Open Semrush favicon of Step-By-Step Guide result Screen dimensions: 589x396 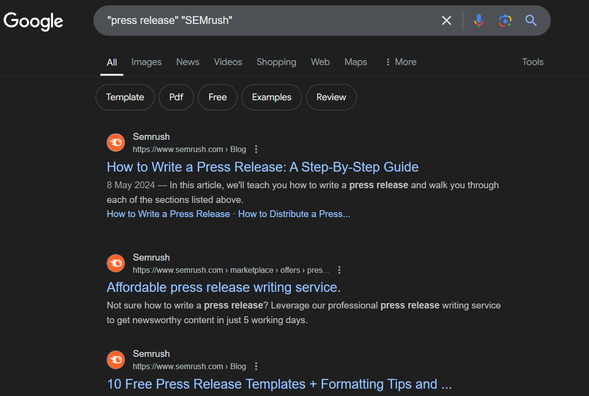point(116,143)
